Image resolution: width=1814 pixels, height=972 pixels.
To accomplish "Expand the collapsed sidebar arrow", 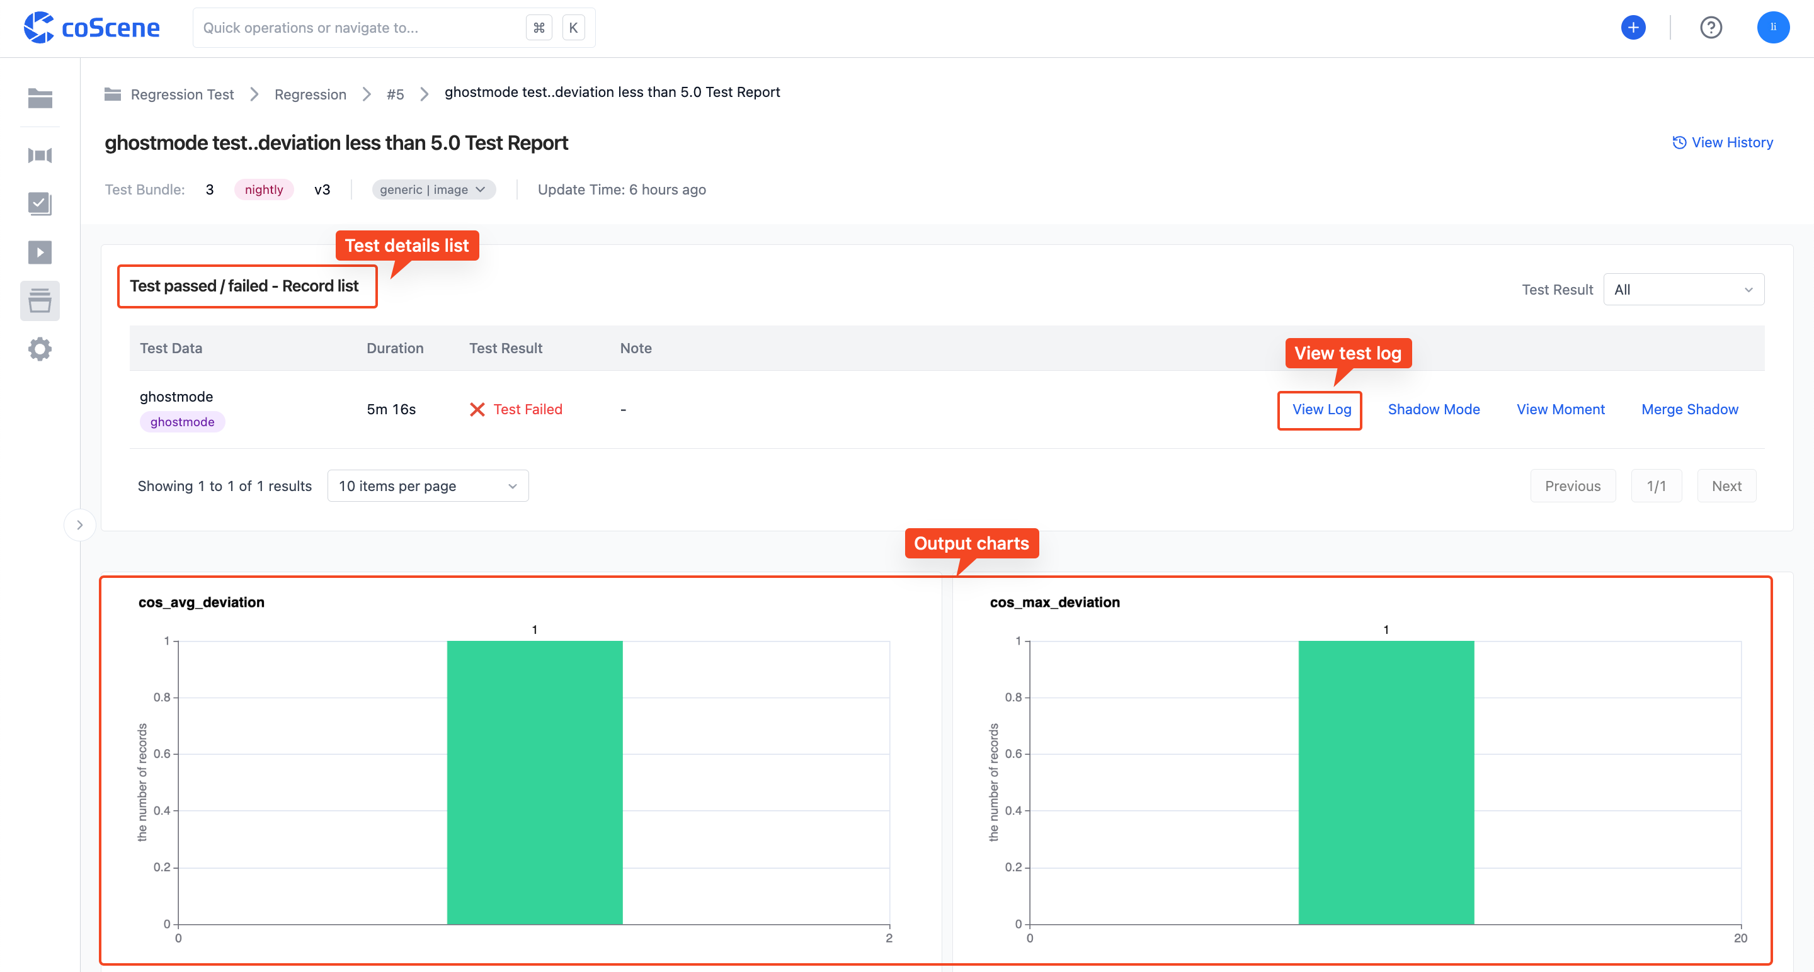I will [79, 524].
